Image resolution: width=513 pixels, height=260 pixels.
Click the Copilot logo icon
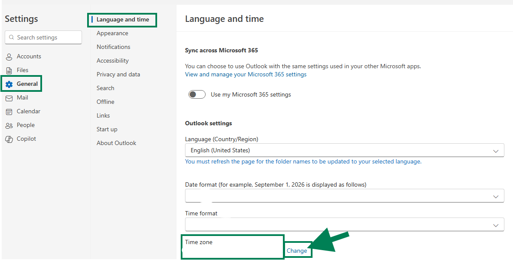pyautogui.click(x=9, y=139)
